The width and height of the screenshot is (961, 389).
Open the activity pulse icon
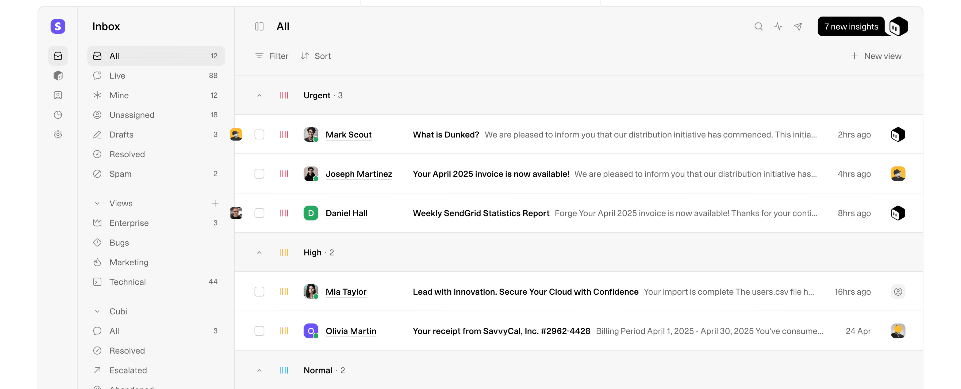pos(778,27)
